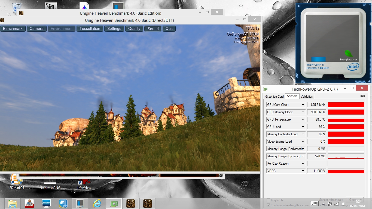Click the 68.0 °C temperature value
Image resolution: width=372 pixels, height=209 pixels.
pyautogui.click(x=316, y=119)
